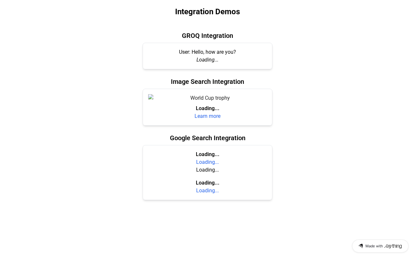
Task: Click the last blue Loading link under Google Search
Action: pos(207,190)
